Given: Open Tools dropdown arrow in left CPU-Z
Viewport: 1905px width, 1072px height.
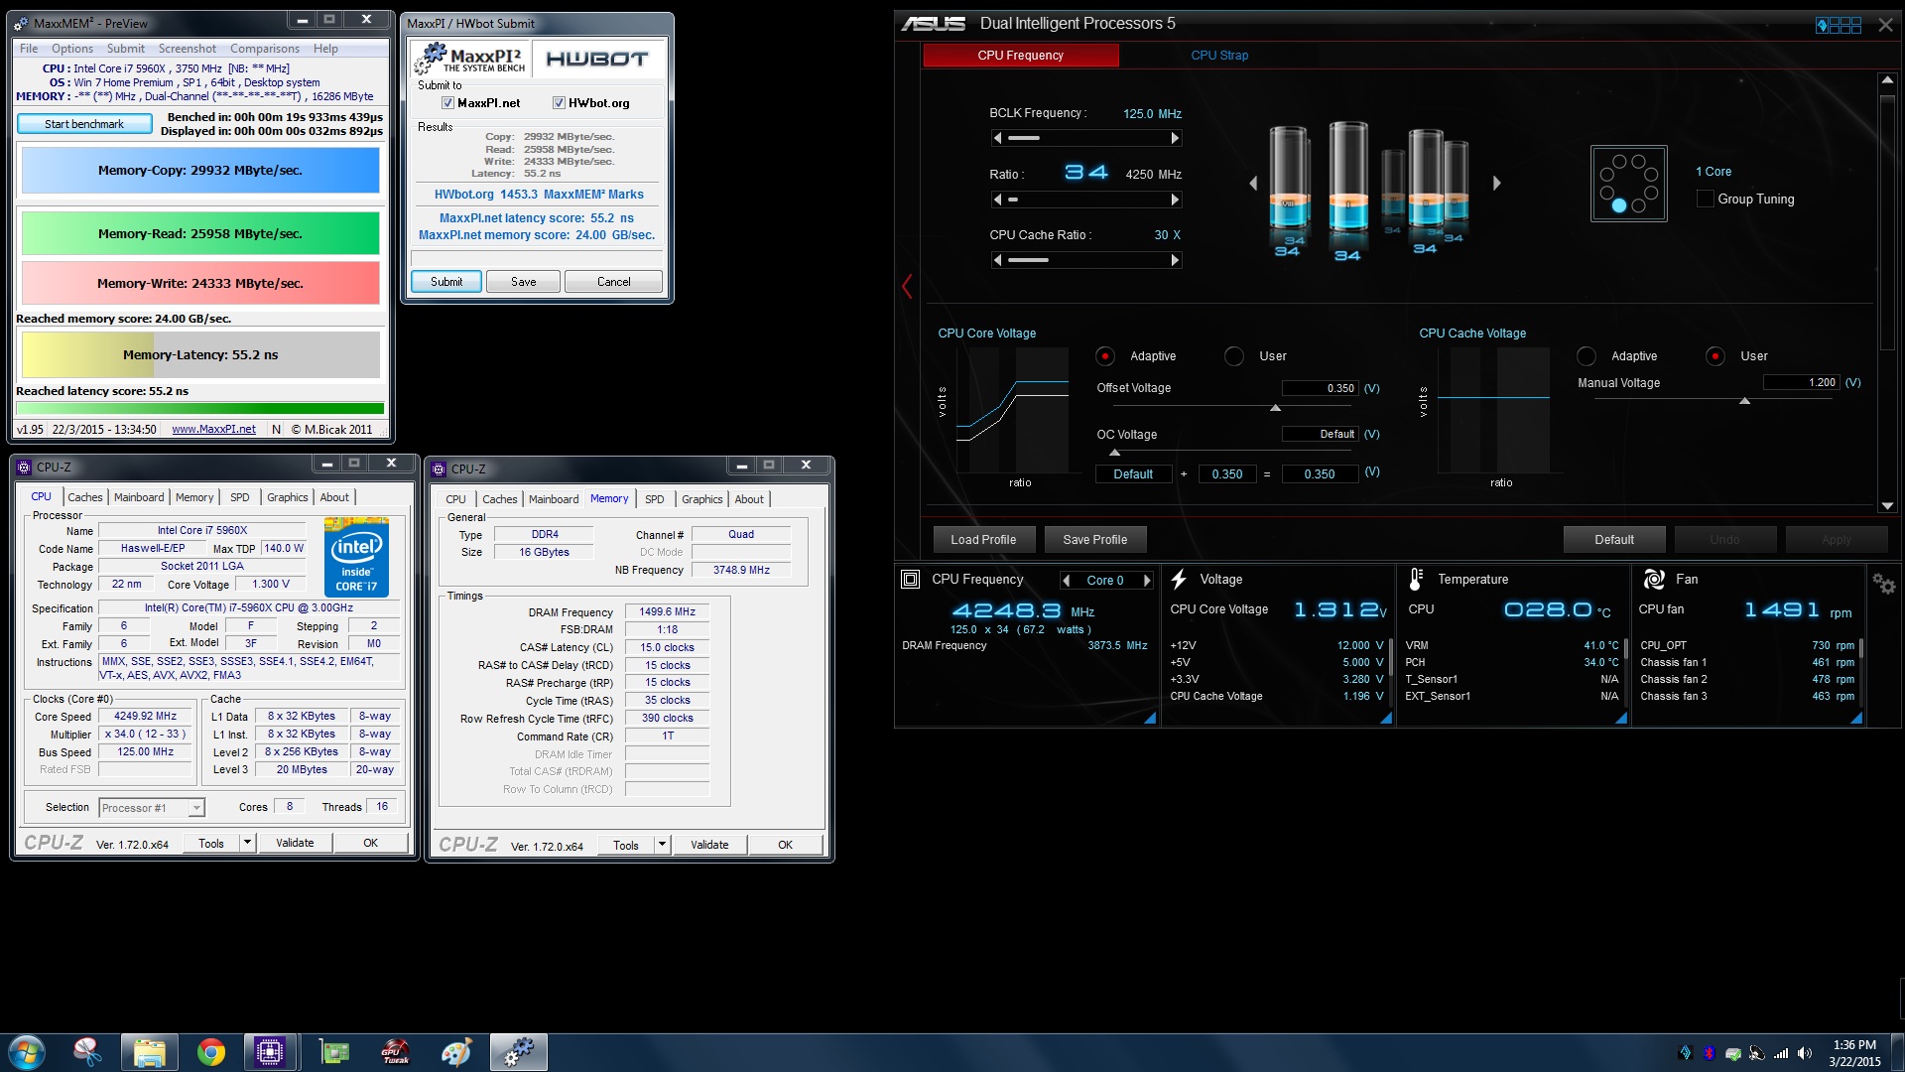Looking at the screenshot, I should tap(247, 843).
